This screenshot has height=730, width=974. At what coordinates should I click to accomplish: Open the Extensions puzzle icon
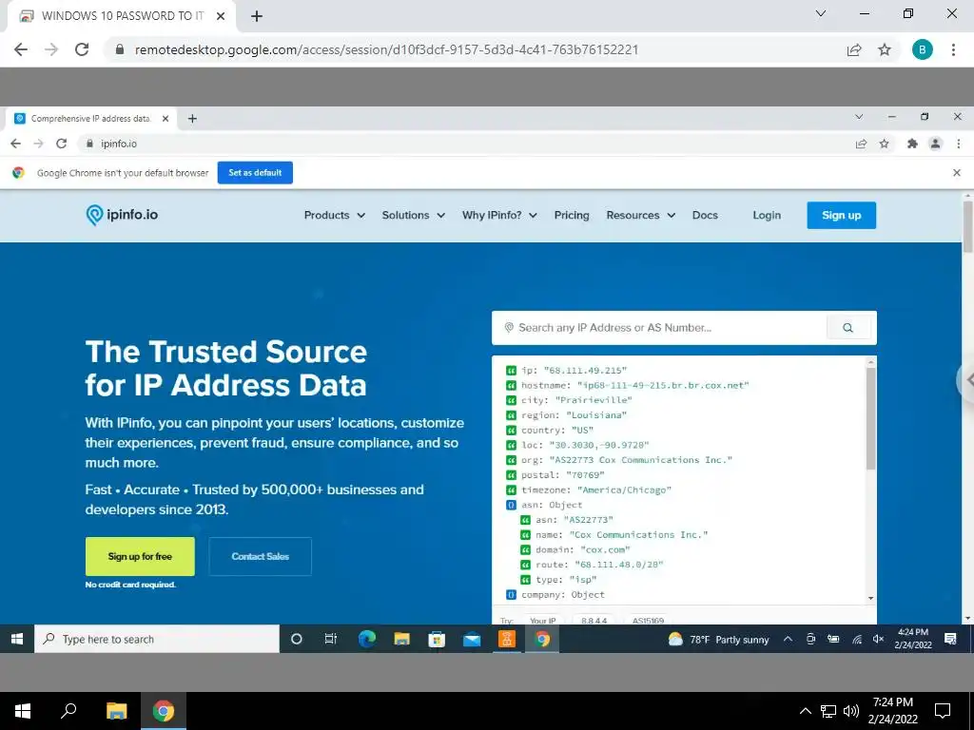click(912, 144)
